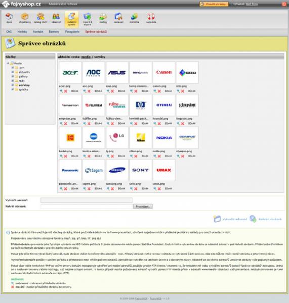Select the redakční systém section

pos(72,19)
